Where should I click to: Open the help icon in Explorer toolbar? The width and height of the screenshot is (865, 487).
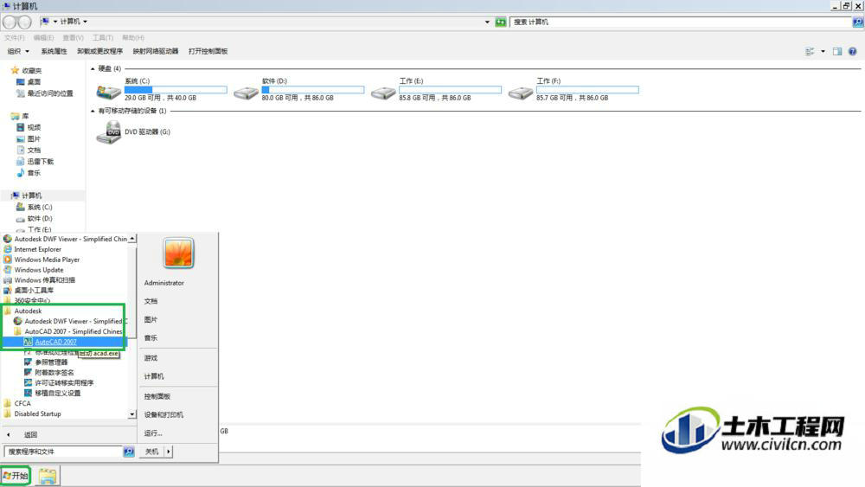852,51
